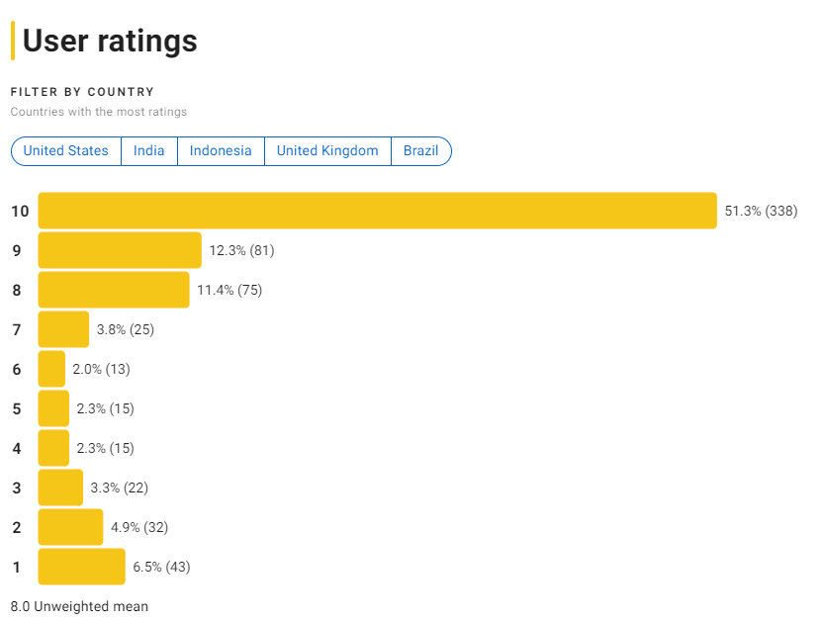Click the 6.5% (43) label
This screenshot has width=822, height=622.
point(162,567)
